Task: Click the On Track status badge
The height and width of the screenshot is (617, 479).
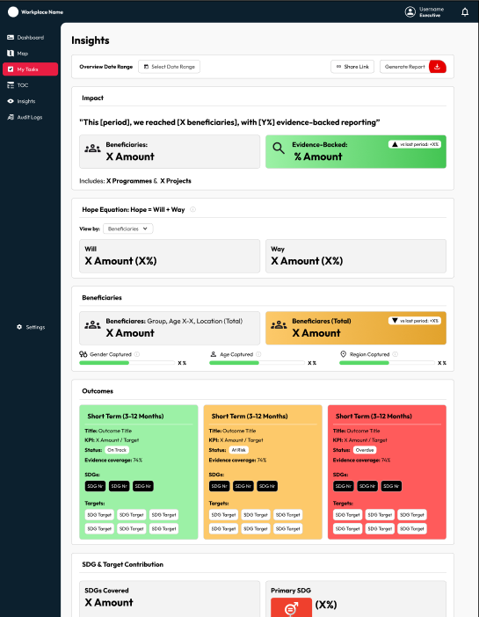Action: 117,450
